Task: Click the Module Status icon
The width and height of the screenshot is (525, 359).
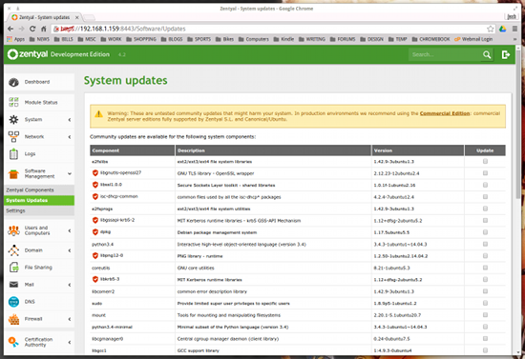Action: tap(13, 102)
